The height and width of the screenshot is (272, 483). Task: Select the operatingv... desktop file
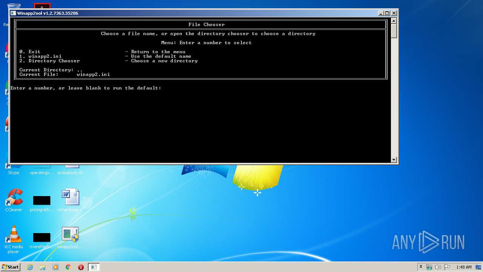coord(42,170)
